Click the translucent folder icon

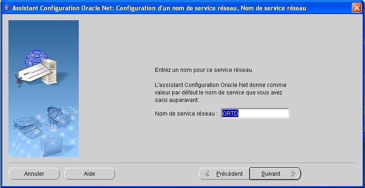[52, 147]
